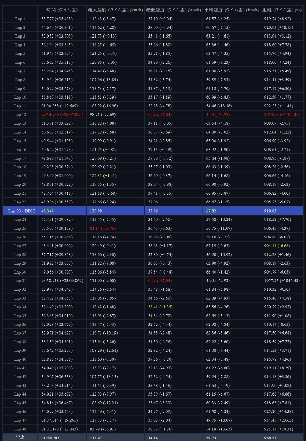
Task: Click Lap 20 min speed 38.04 (+0.98)
Action: pos(160,185)
